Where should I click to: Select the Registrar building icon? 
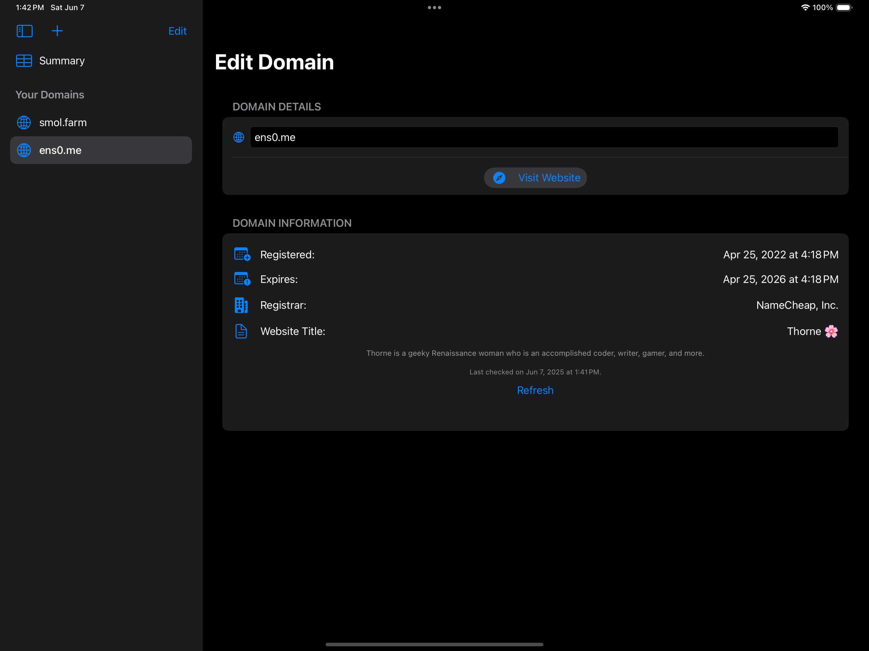pyautogui.click(x=241, y=305)
